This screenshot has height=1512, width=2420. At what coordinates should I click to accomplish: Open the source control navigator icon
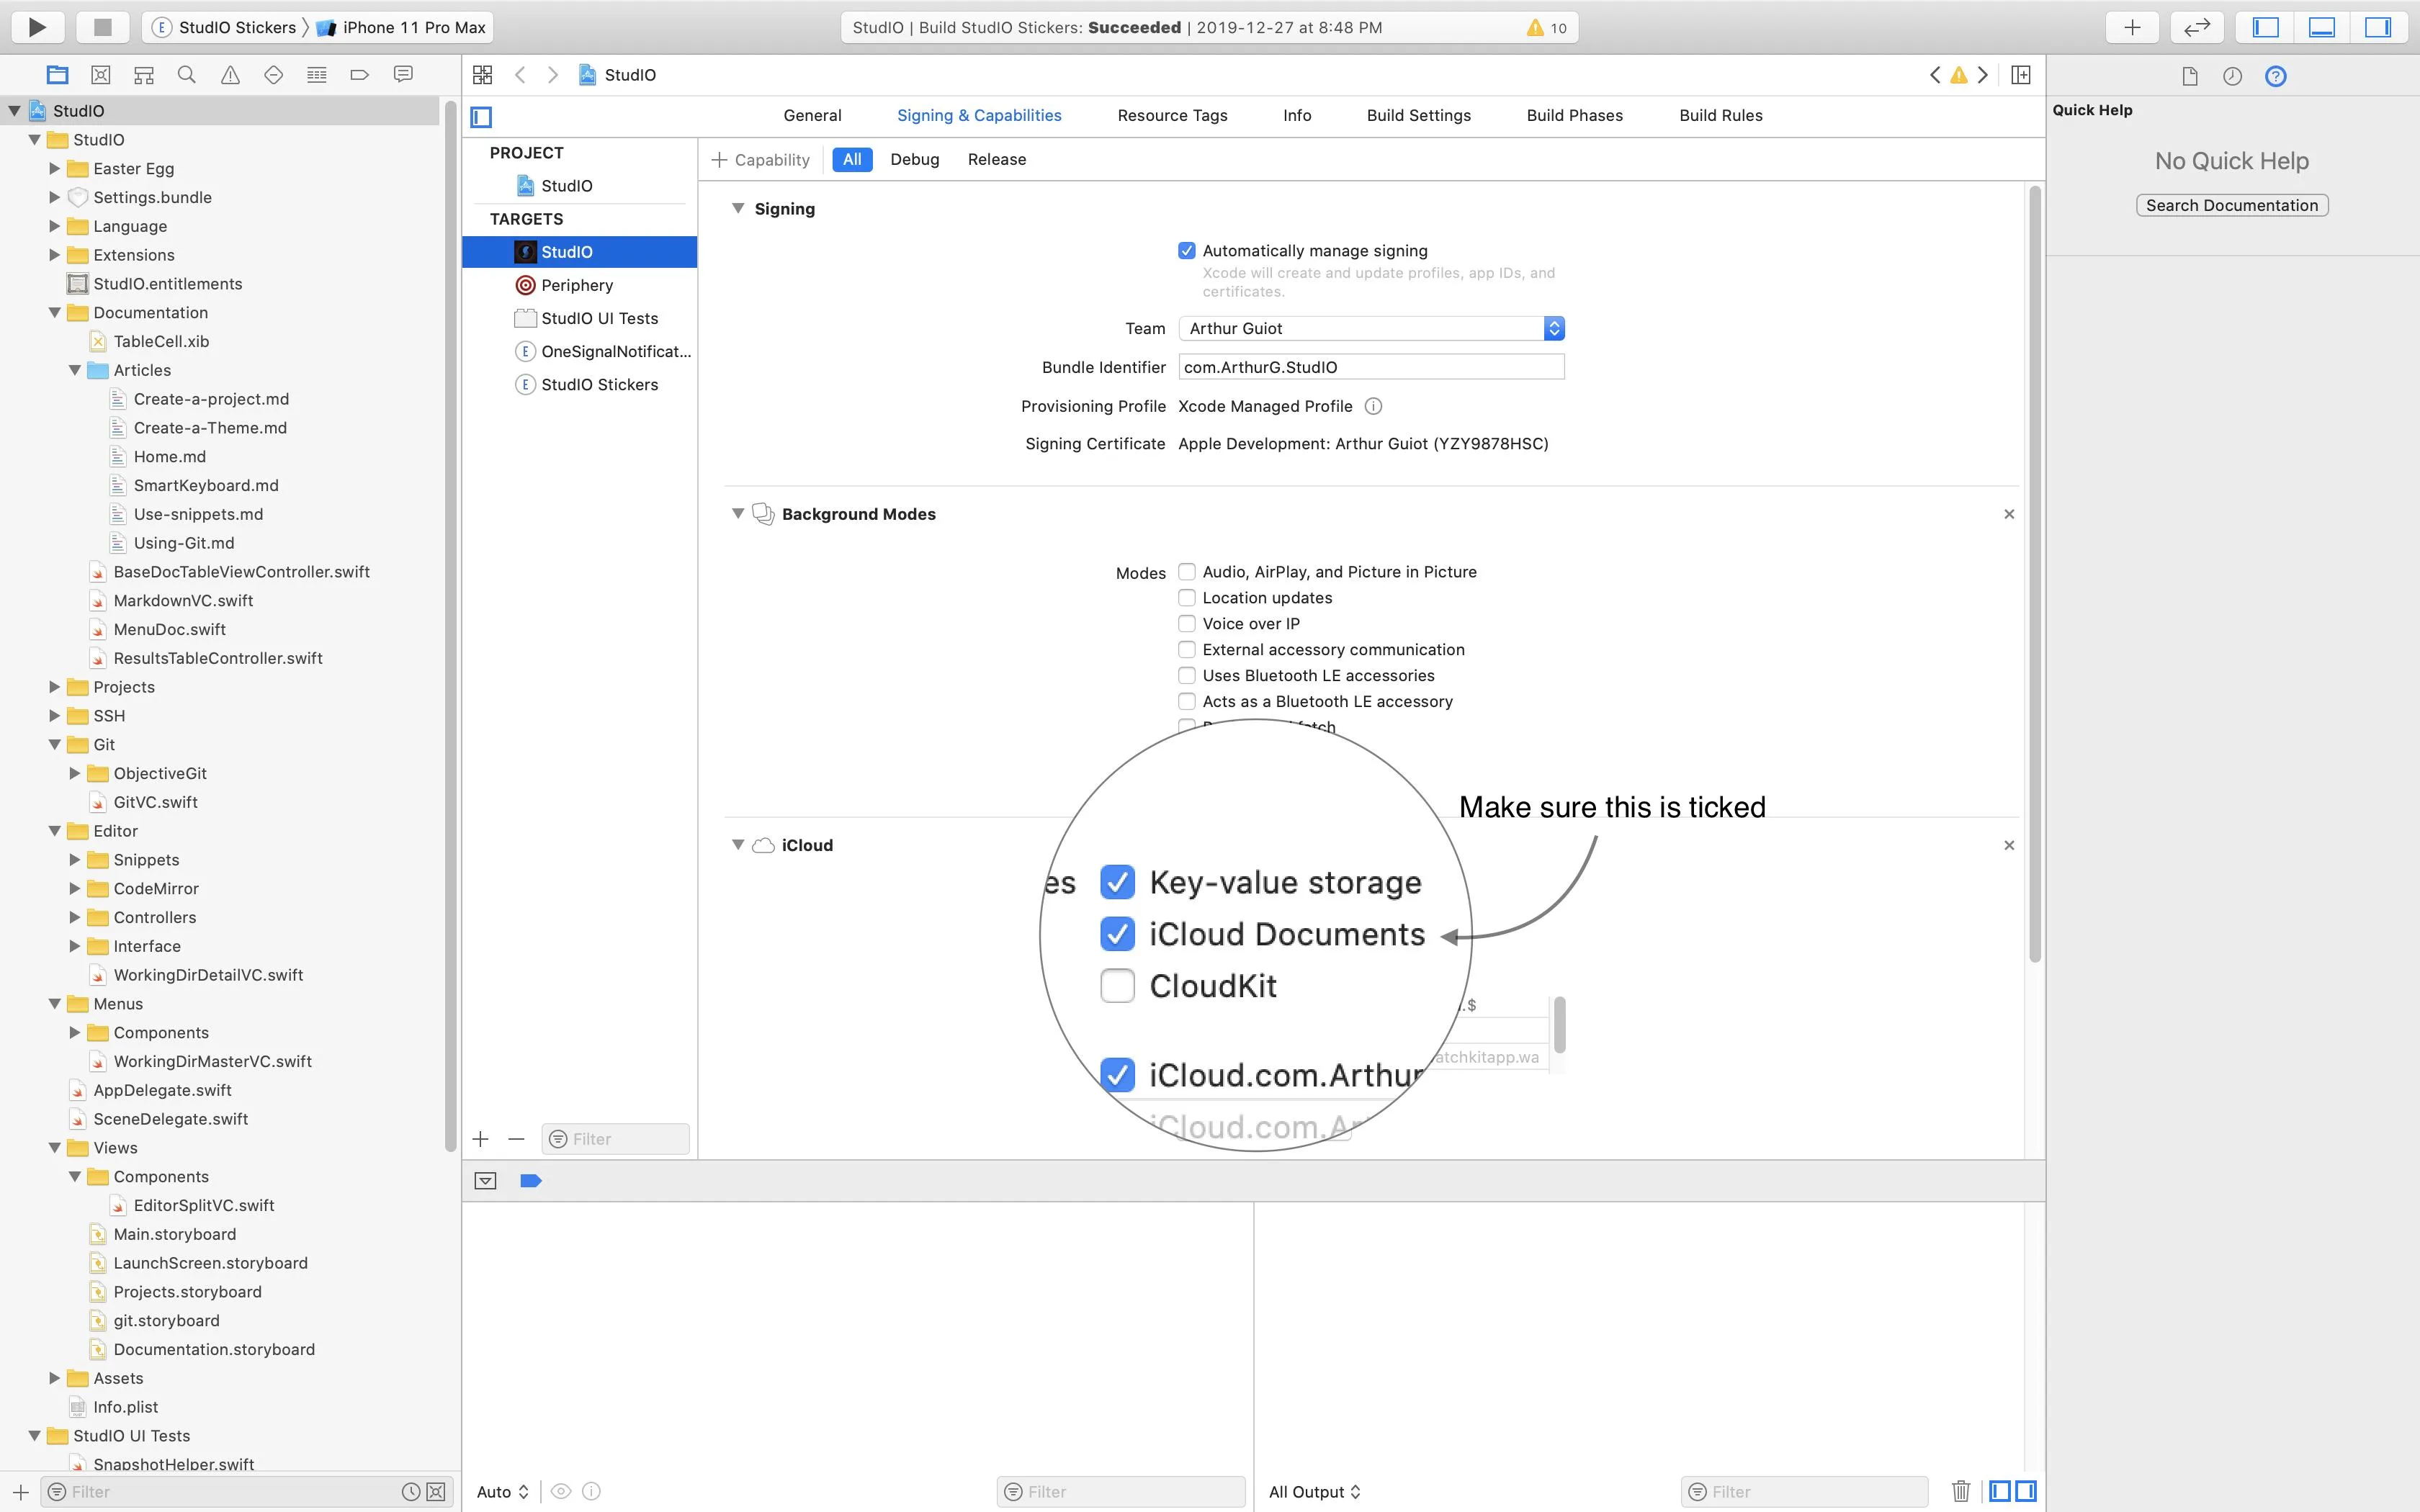point(100,75)
